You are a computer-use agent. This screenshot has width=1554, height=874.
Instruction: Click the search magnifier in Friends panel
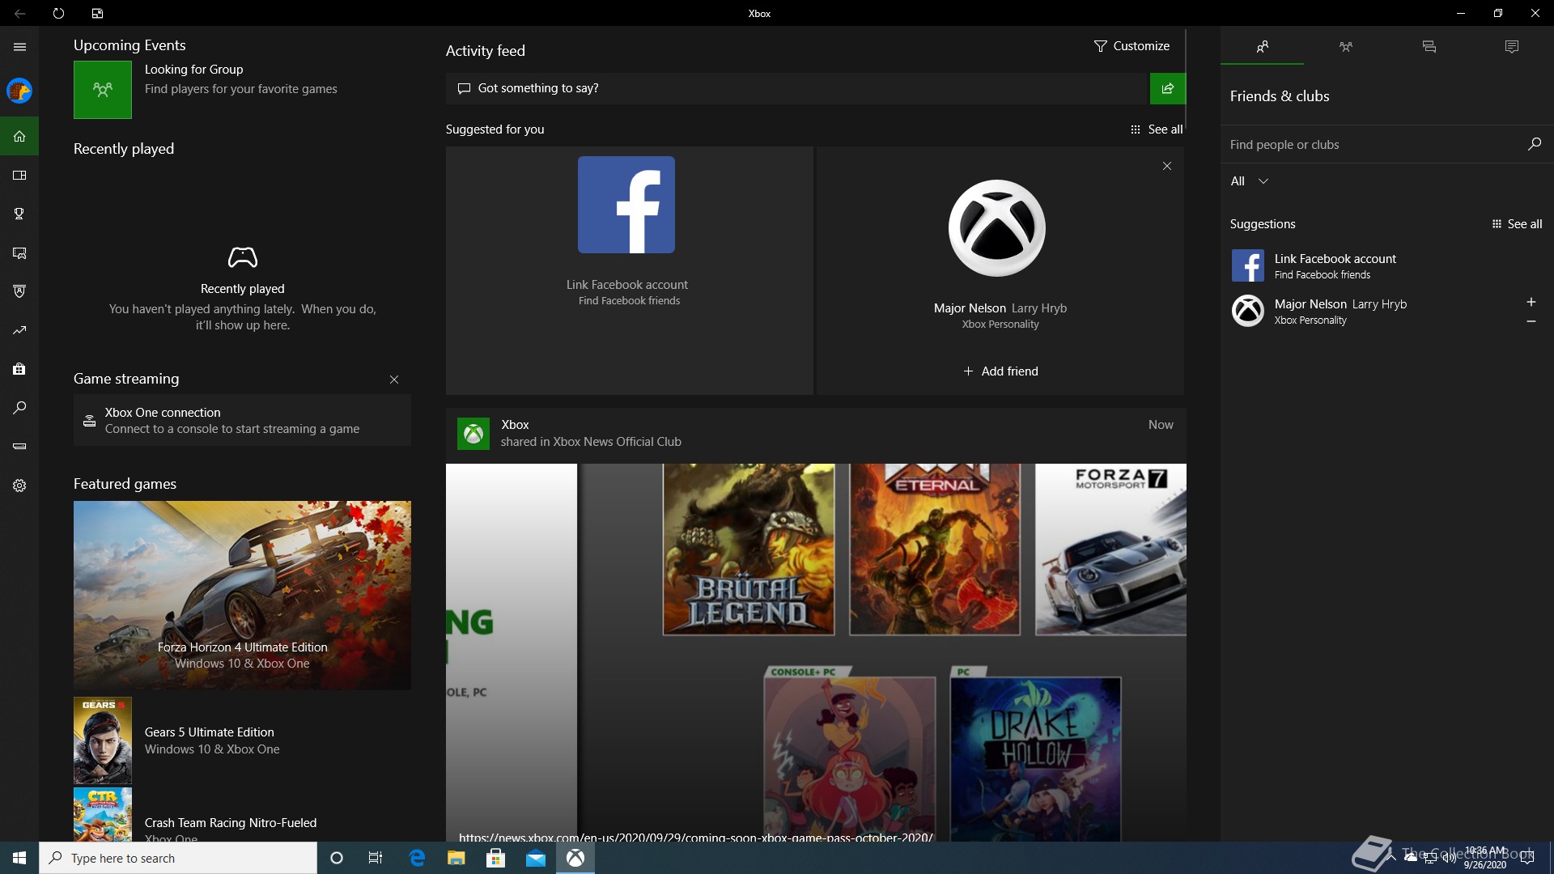[x=1534, y=144]
